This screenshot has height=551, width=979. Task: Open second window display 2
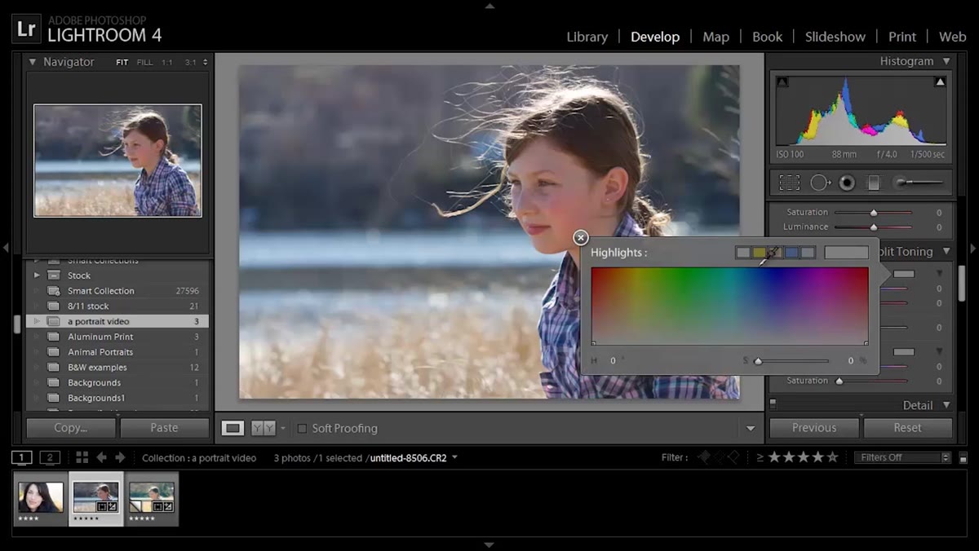pyautogui.click(x=50, y=457)
